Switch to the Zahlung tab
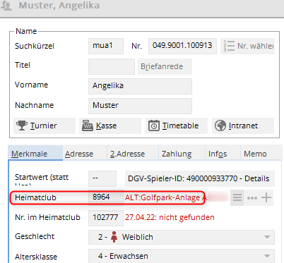Screen dimensions: 284x263 click(x=177, y=154)
